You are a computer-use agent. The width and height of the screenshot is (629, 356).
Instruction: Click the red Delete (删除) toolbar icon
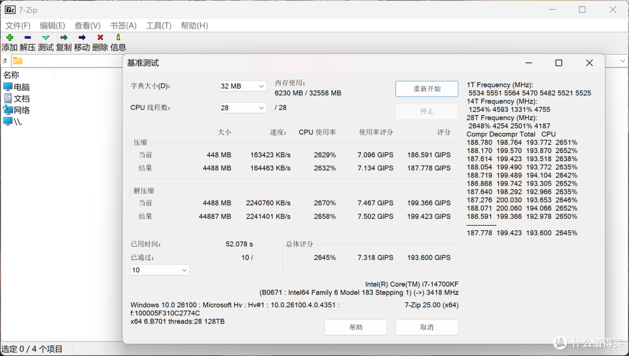tap(100, 37)
